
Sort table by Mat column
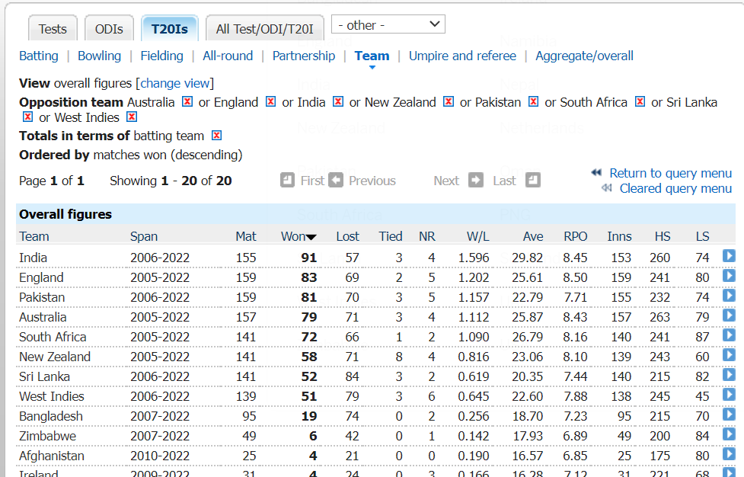point(246,236)
